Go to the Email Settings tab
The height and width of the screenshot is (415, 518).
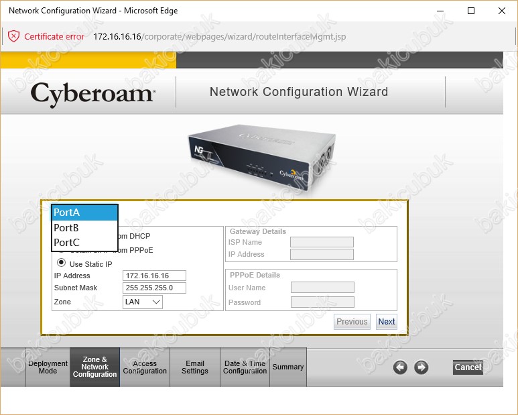pyautogui.click(x=195, y=367)
